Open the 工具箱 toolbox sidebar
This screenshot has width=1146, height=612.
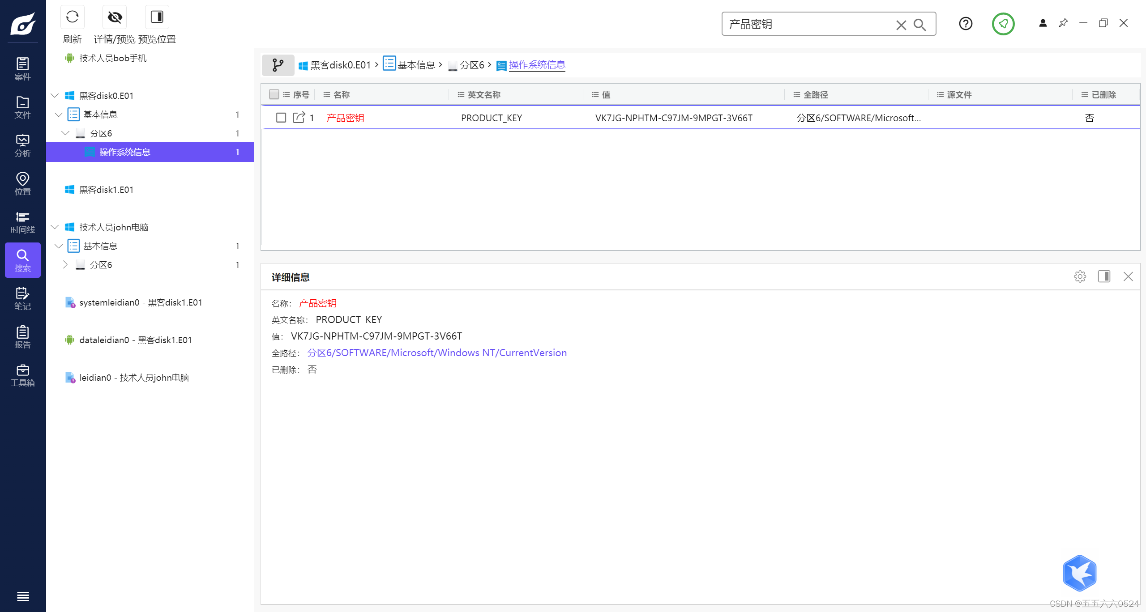click(22, 375)
